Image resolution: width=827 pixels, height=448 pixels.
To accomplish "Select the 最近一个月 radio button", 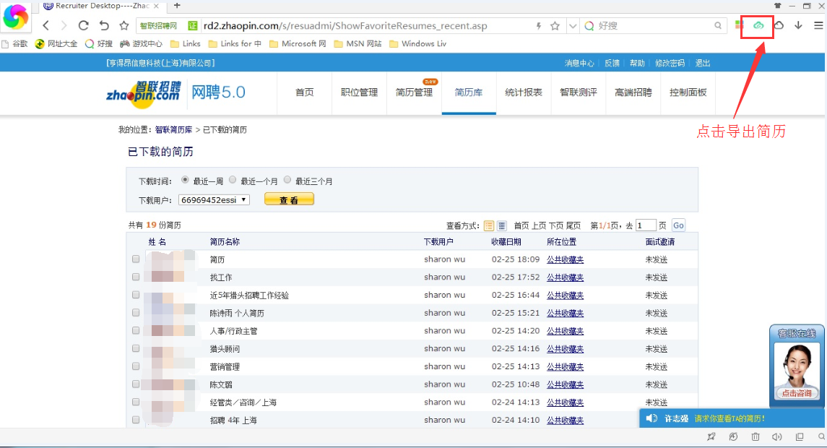I will tap(233, 180).
